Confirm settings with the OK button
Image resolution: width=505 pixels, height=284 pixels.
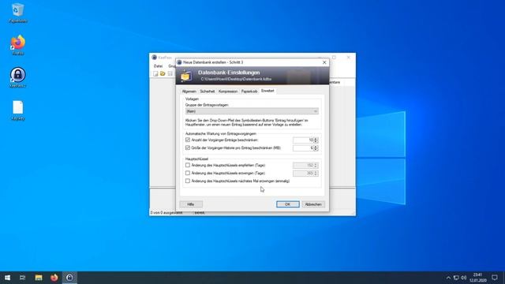pyautogui.click(x=287, y=204)
